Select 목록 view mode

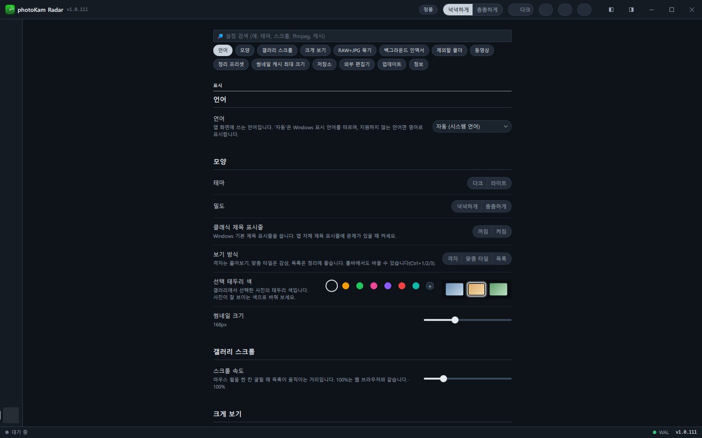pyautogui.click(x=501, y=259)
